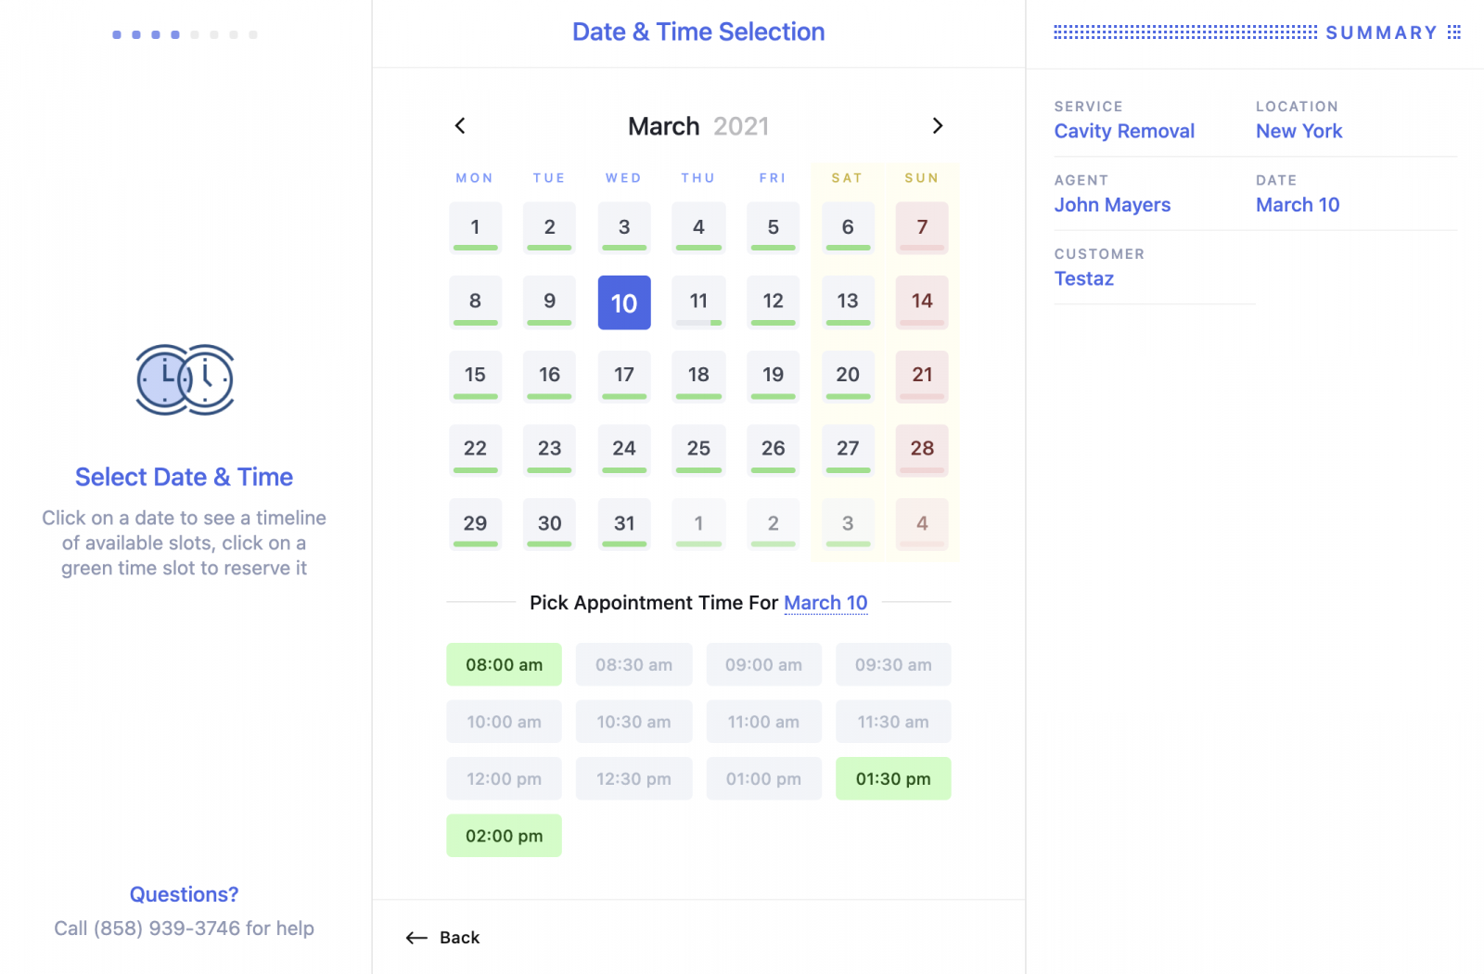
Task: Navigate to April using the right chevron
Action: point(938,125)
